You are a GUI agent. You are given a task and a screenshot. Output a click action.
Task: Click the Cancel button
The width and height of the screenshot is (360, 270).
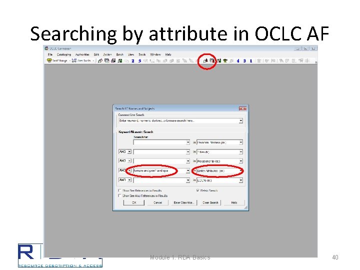(x=157, y=202)
